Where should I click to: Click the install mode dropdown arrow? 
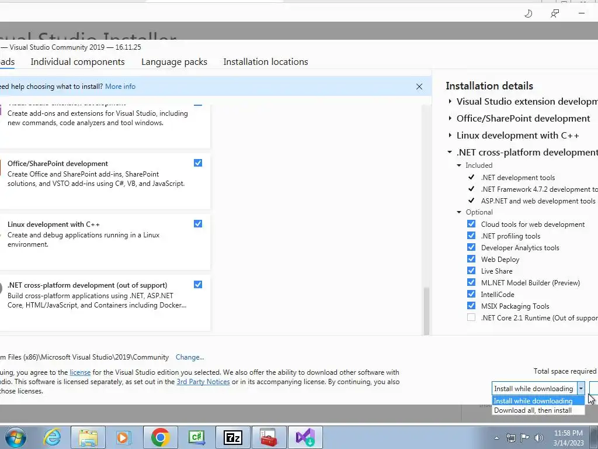click(x=580, y=389)
